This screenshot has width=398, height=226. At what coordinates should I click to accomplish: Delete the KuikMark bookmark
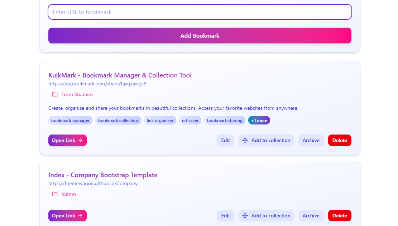tap(339, 140)
